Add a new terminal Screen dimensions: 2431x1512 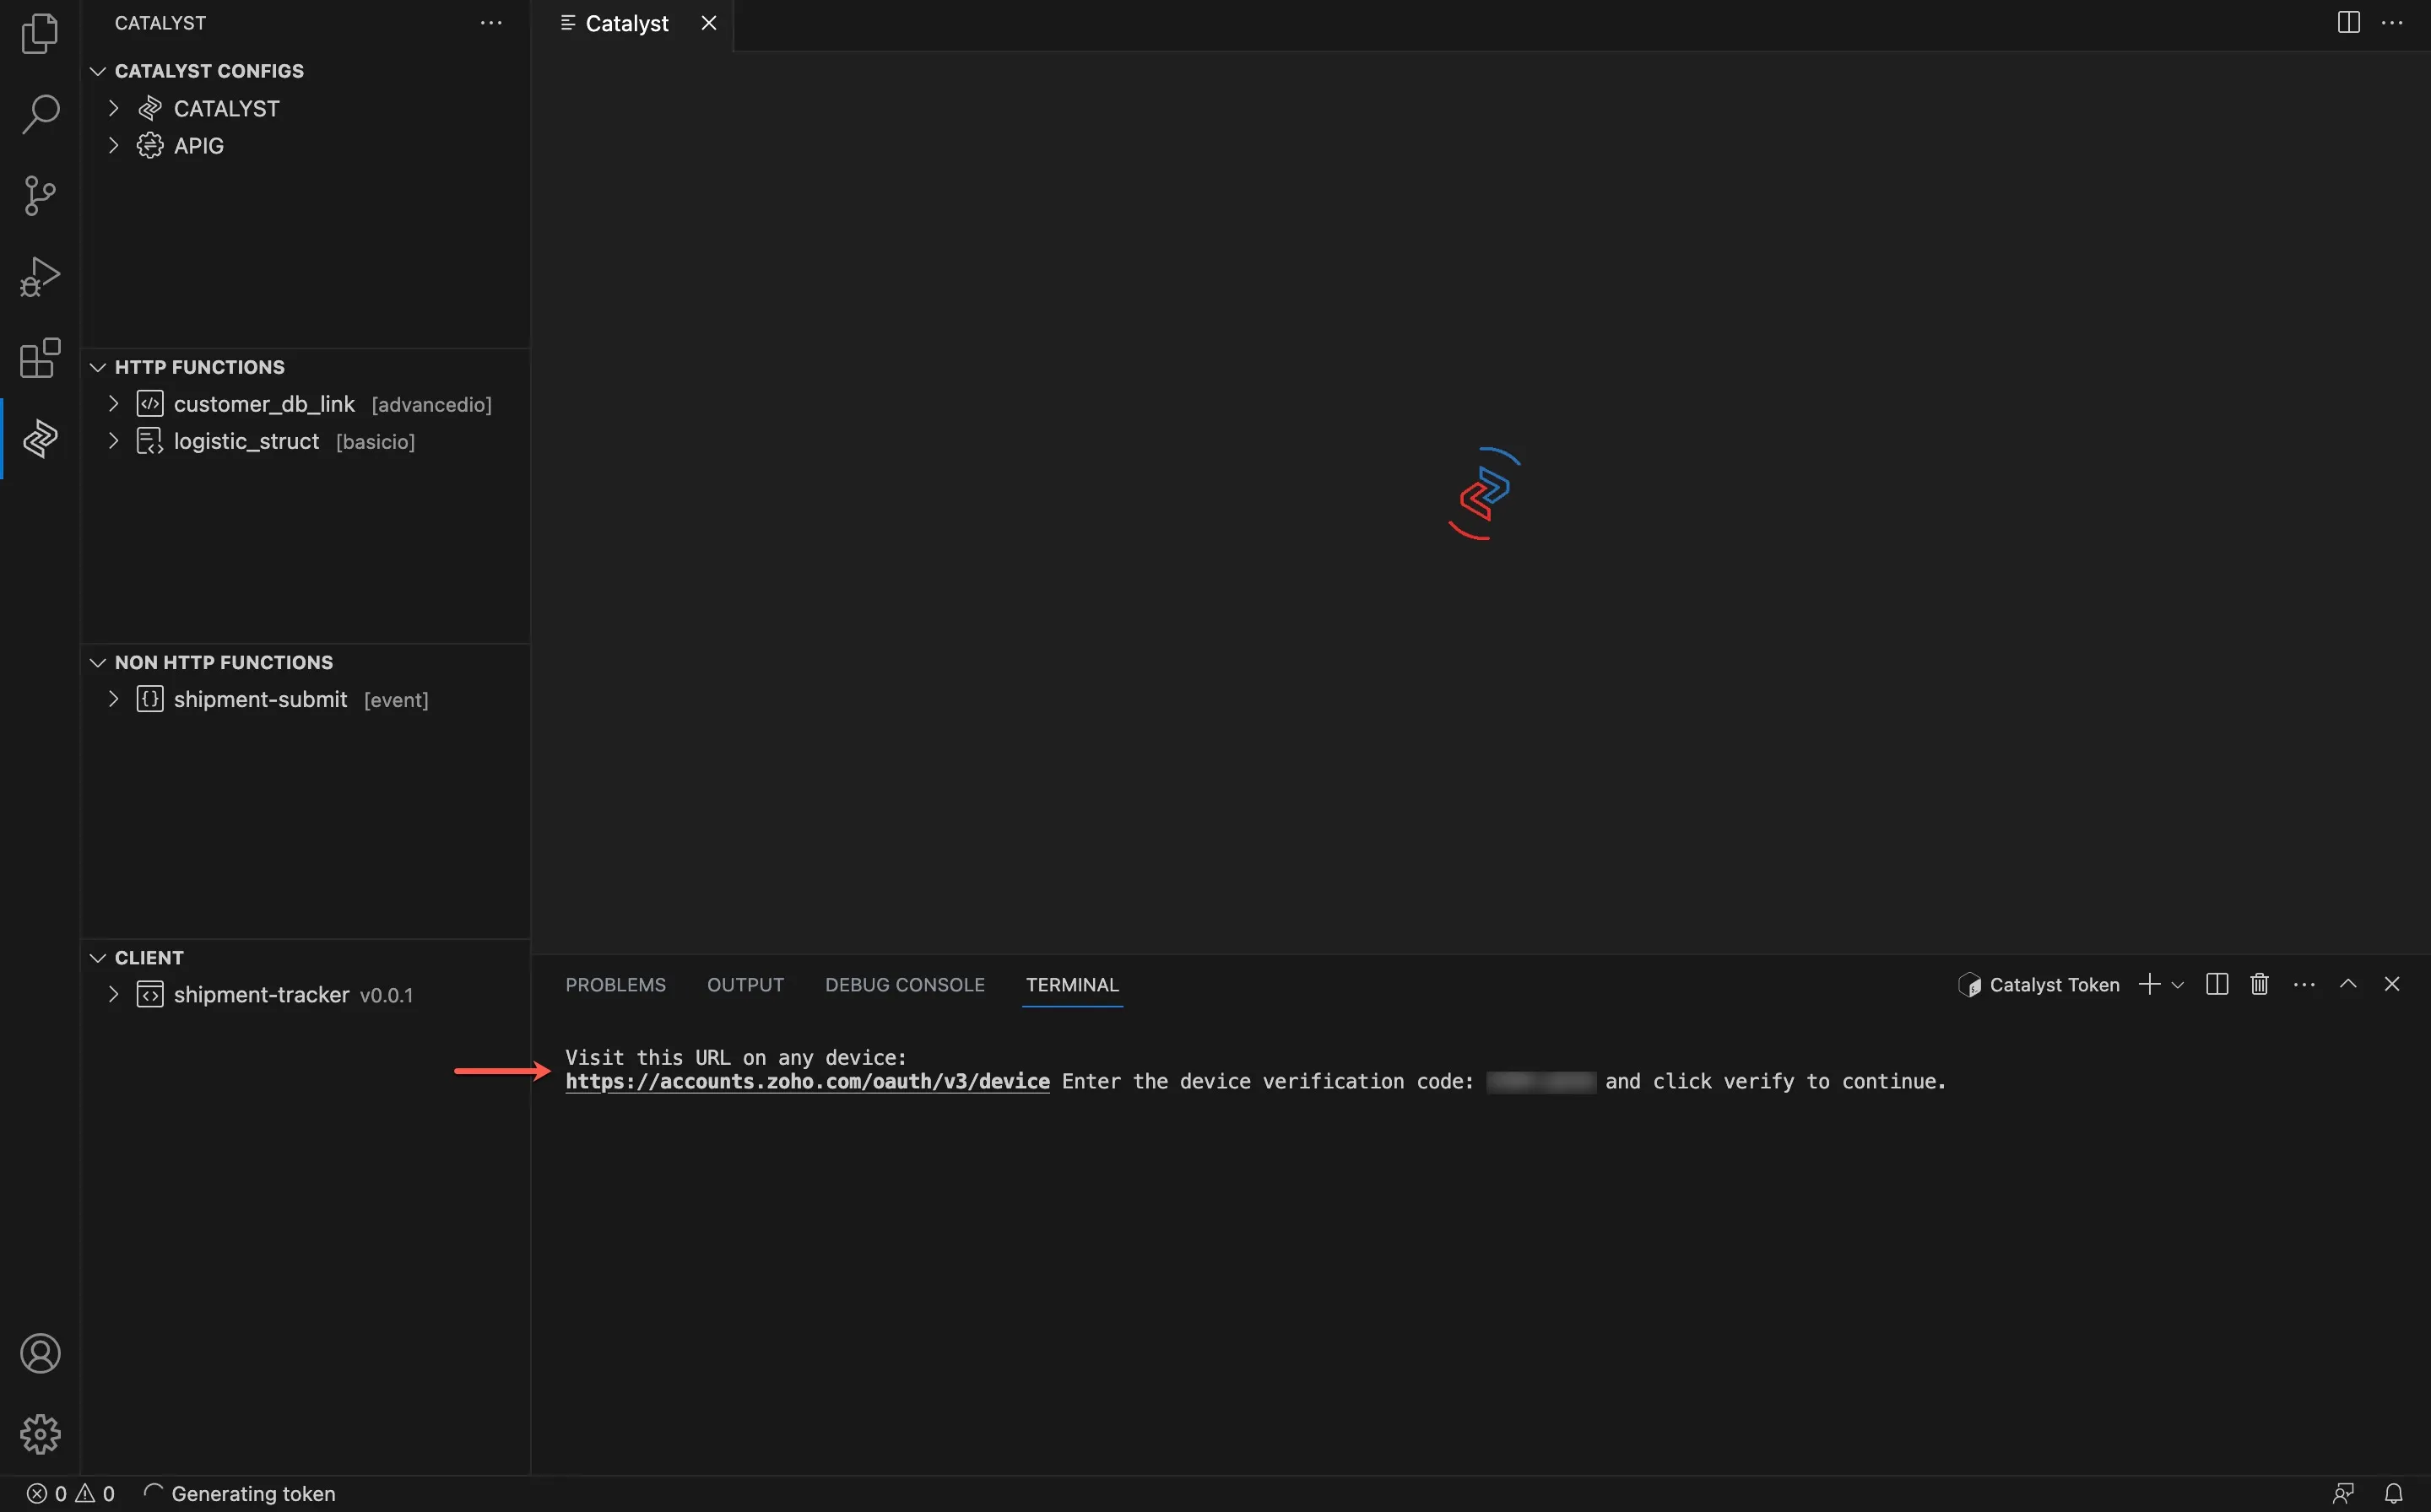[x=2148, y=985]
